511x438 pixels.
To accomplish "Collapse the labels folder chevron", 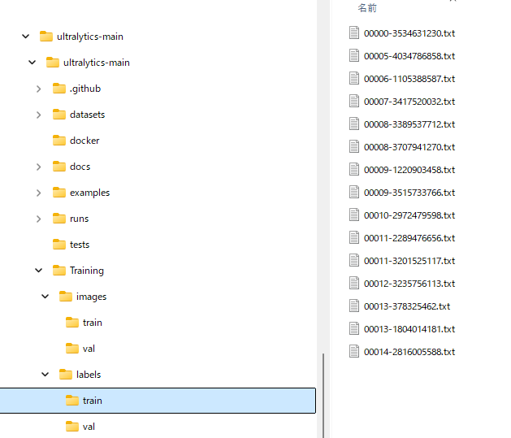I will (45, 375).
